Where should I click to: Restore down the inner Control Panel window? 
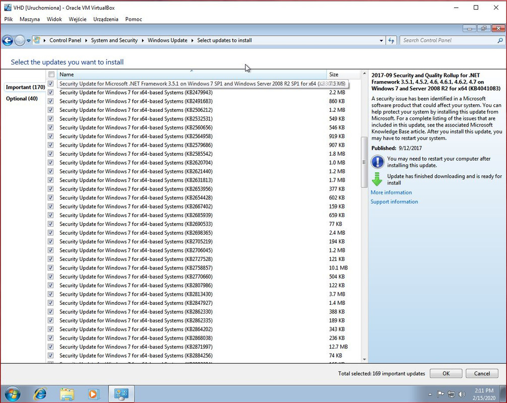coord(484,28)
